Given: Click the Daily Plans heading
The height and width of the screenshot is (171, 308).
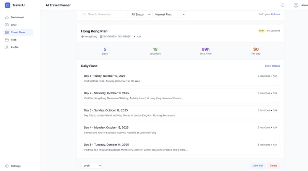Looking at the screenshot, I should [x=89, y=66].
